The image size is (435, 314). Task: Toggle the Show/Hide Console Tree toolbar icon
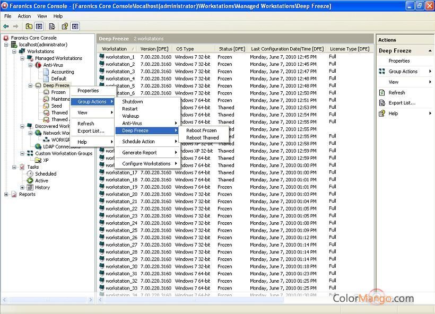(39, 27)
